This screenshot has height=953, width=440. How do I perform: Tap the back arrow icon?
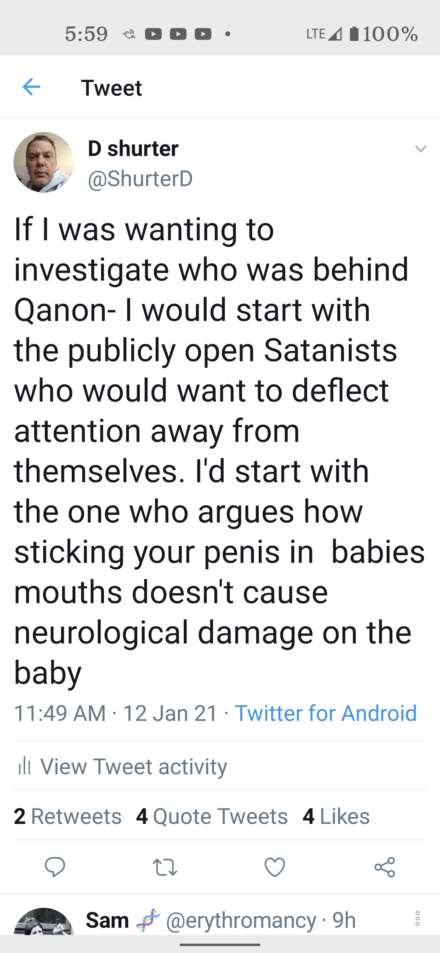pyautogui.click(x=31, y=87)
